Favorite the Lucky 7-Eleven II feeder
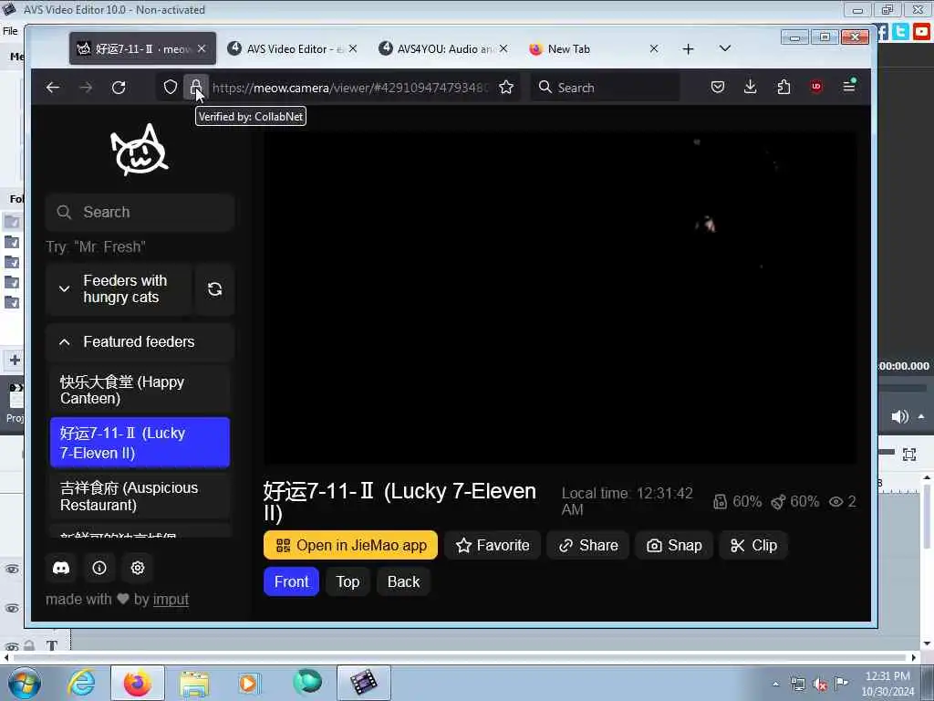Viewport: 934px width, 701px height. (x=492, y=546)
